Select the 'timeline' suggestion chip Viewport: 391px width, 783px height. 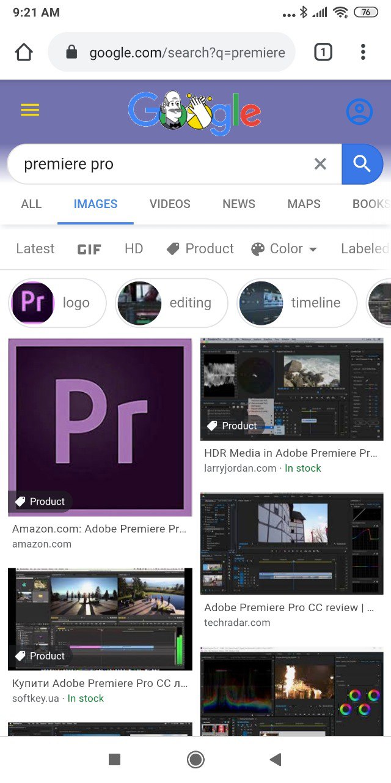(297, 303)
